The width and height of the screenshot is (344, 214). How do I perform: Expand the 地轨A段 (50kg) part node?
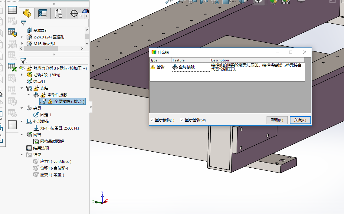tap(22, 75)
